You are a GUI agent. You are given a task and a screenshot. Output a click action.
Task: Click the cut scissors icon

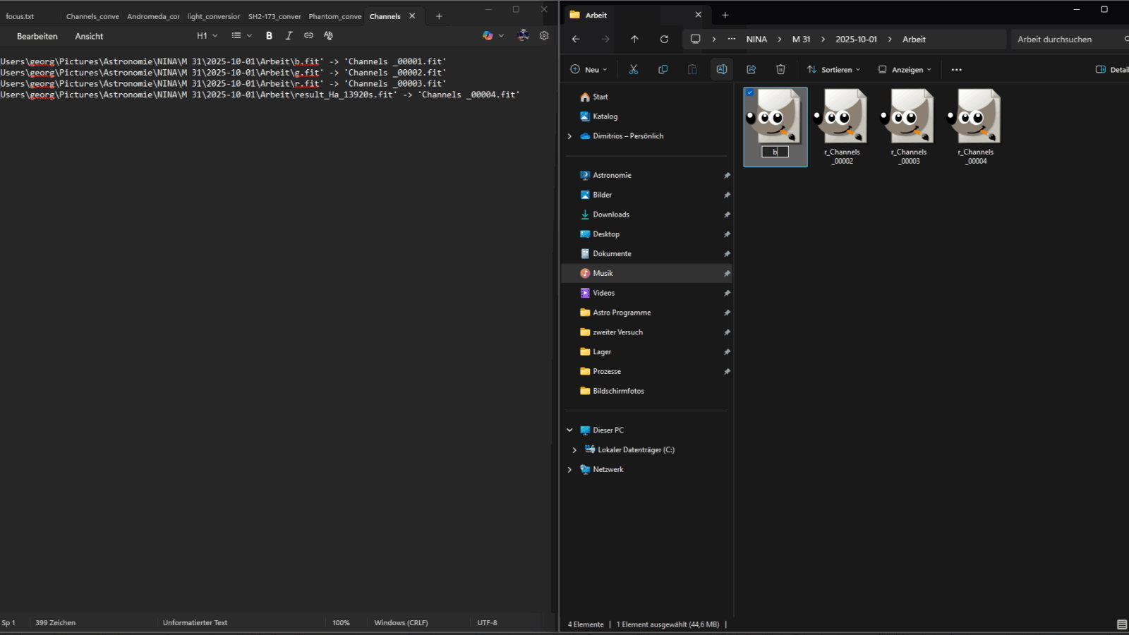click(x=634, y=70)
